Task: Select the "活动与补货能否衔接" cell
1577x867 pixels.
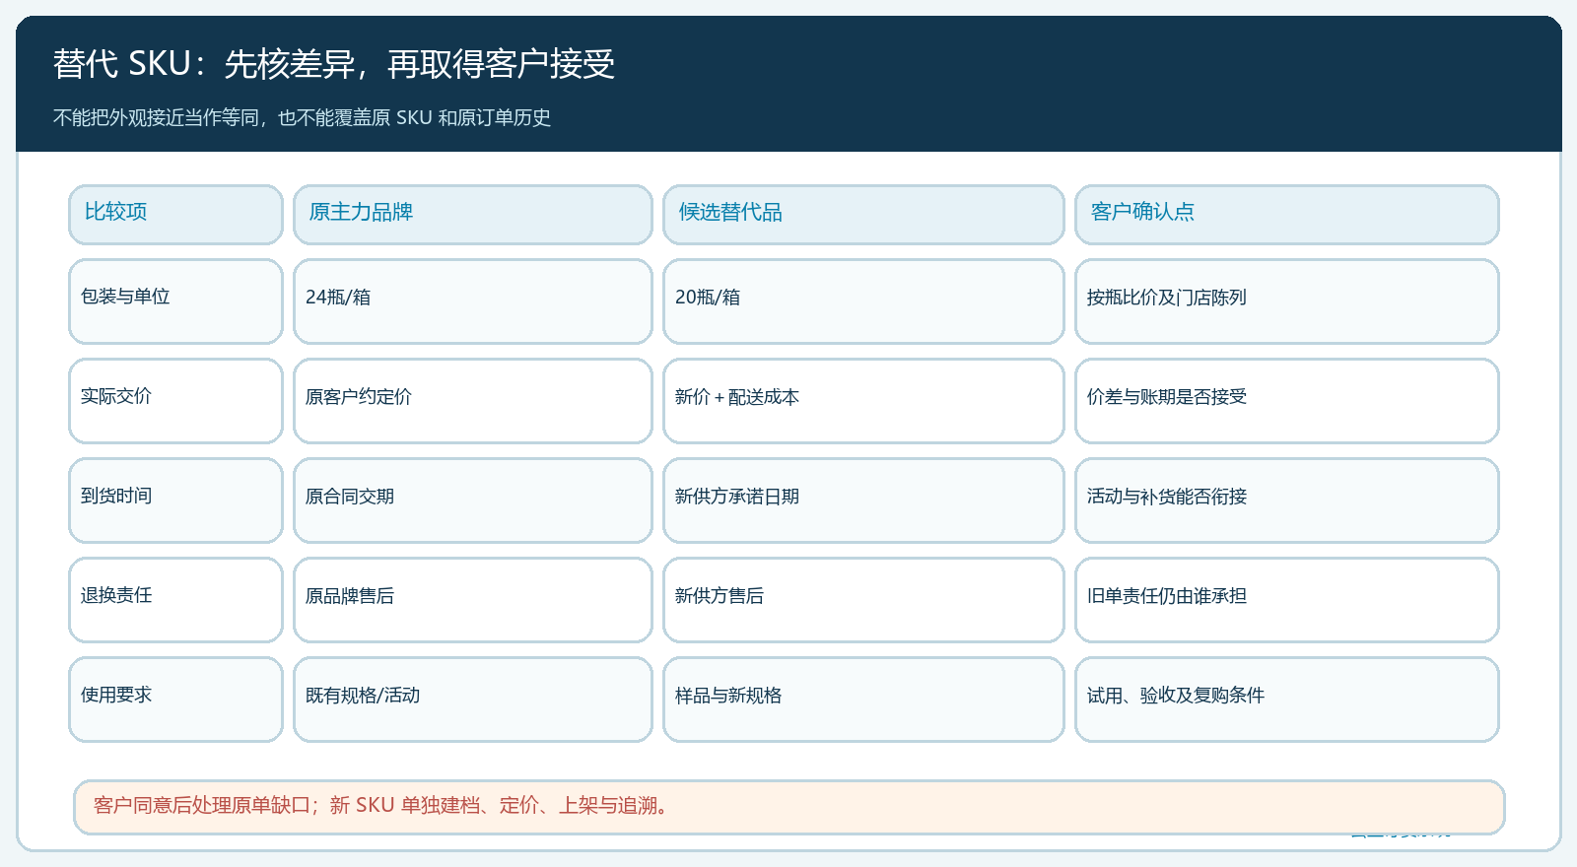Action: coord(1287,500)
